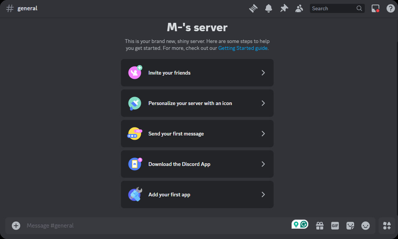Open the Send a gift icon
This screenshot has height=239, width=398.
[x=319, y=226]
